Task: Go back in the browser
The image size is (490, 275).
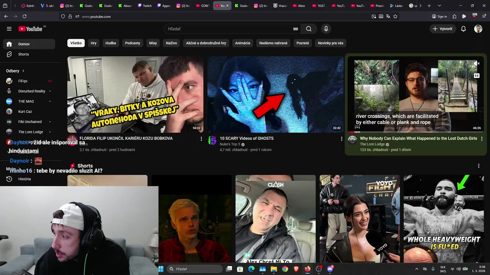Action: [x=6, y=16]
